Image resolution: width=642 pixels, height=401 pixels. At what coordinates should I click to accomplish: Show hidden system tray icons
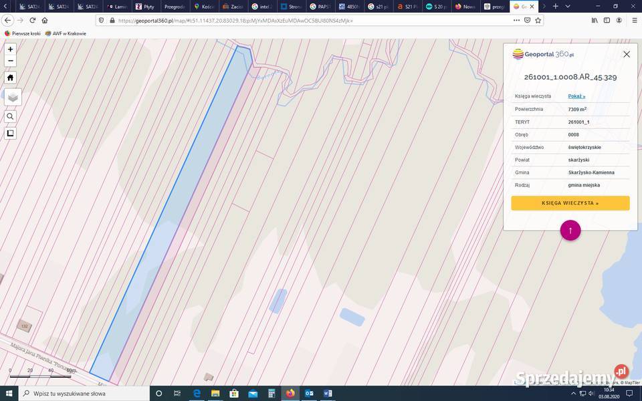(x=573, y=393)
